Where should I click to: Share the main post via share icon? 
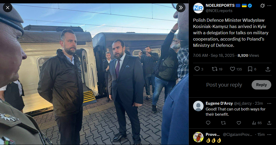[268, 69]
